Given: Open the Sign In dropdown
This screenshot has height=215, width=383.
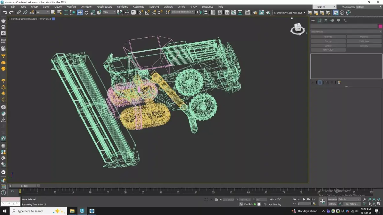Looking at the screenshot, I should tap(325, 7).
